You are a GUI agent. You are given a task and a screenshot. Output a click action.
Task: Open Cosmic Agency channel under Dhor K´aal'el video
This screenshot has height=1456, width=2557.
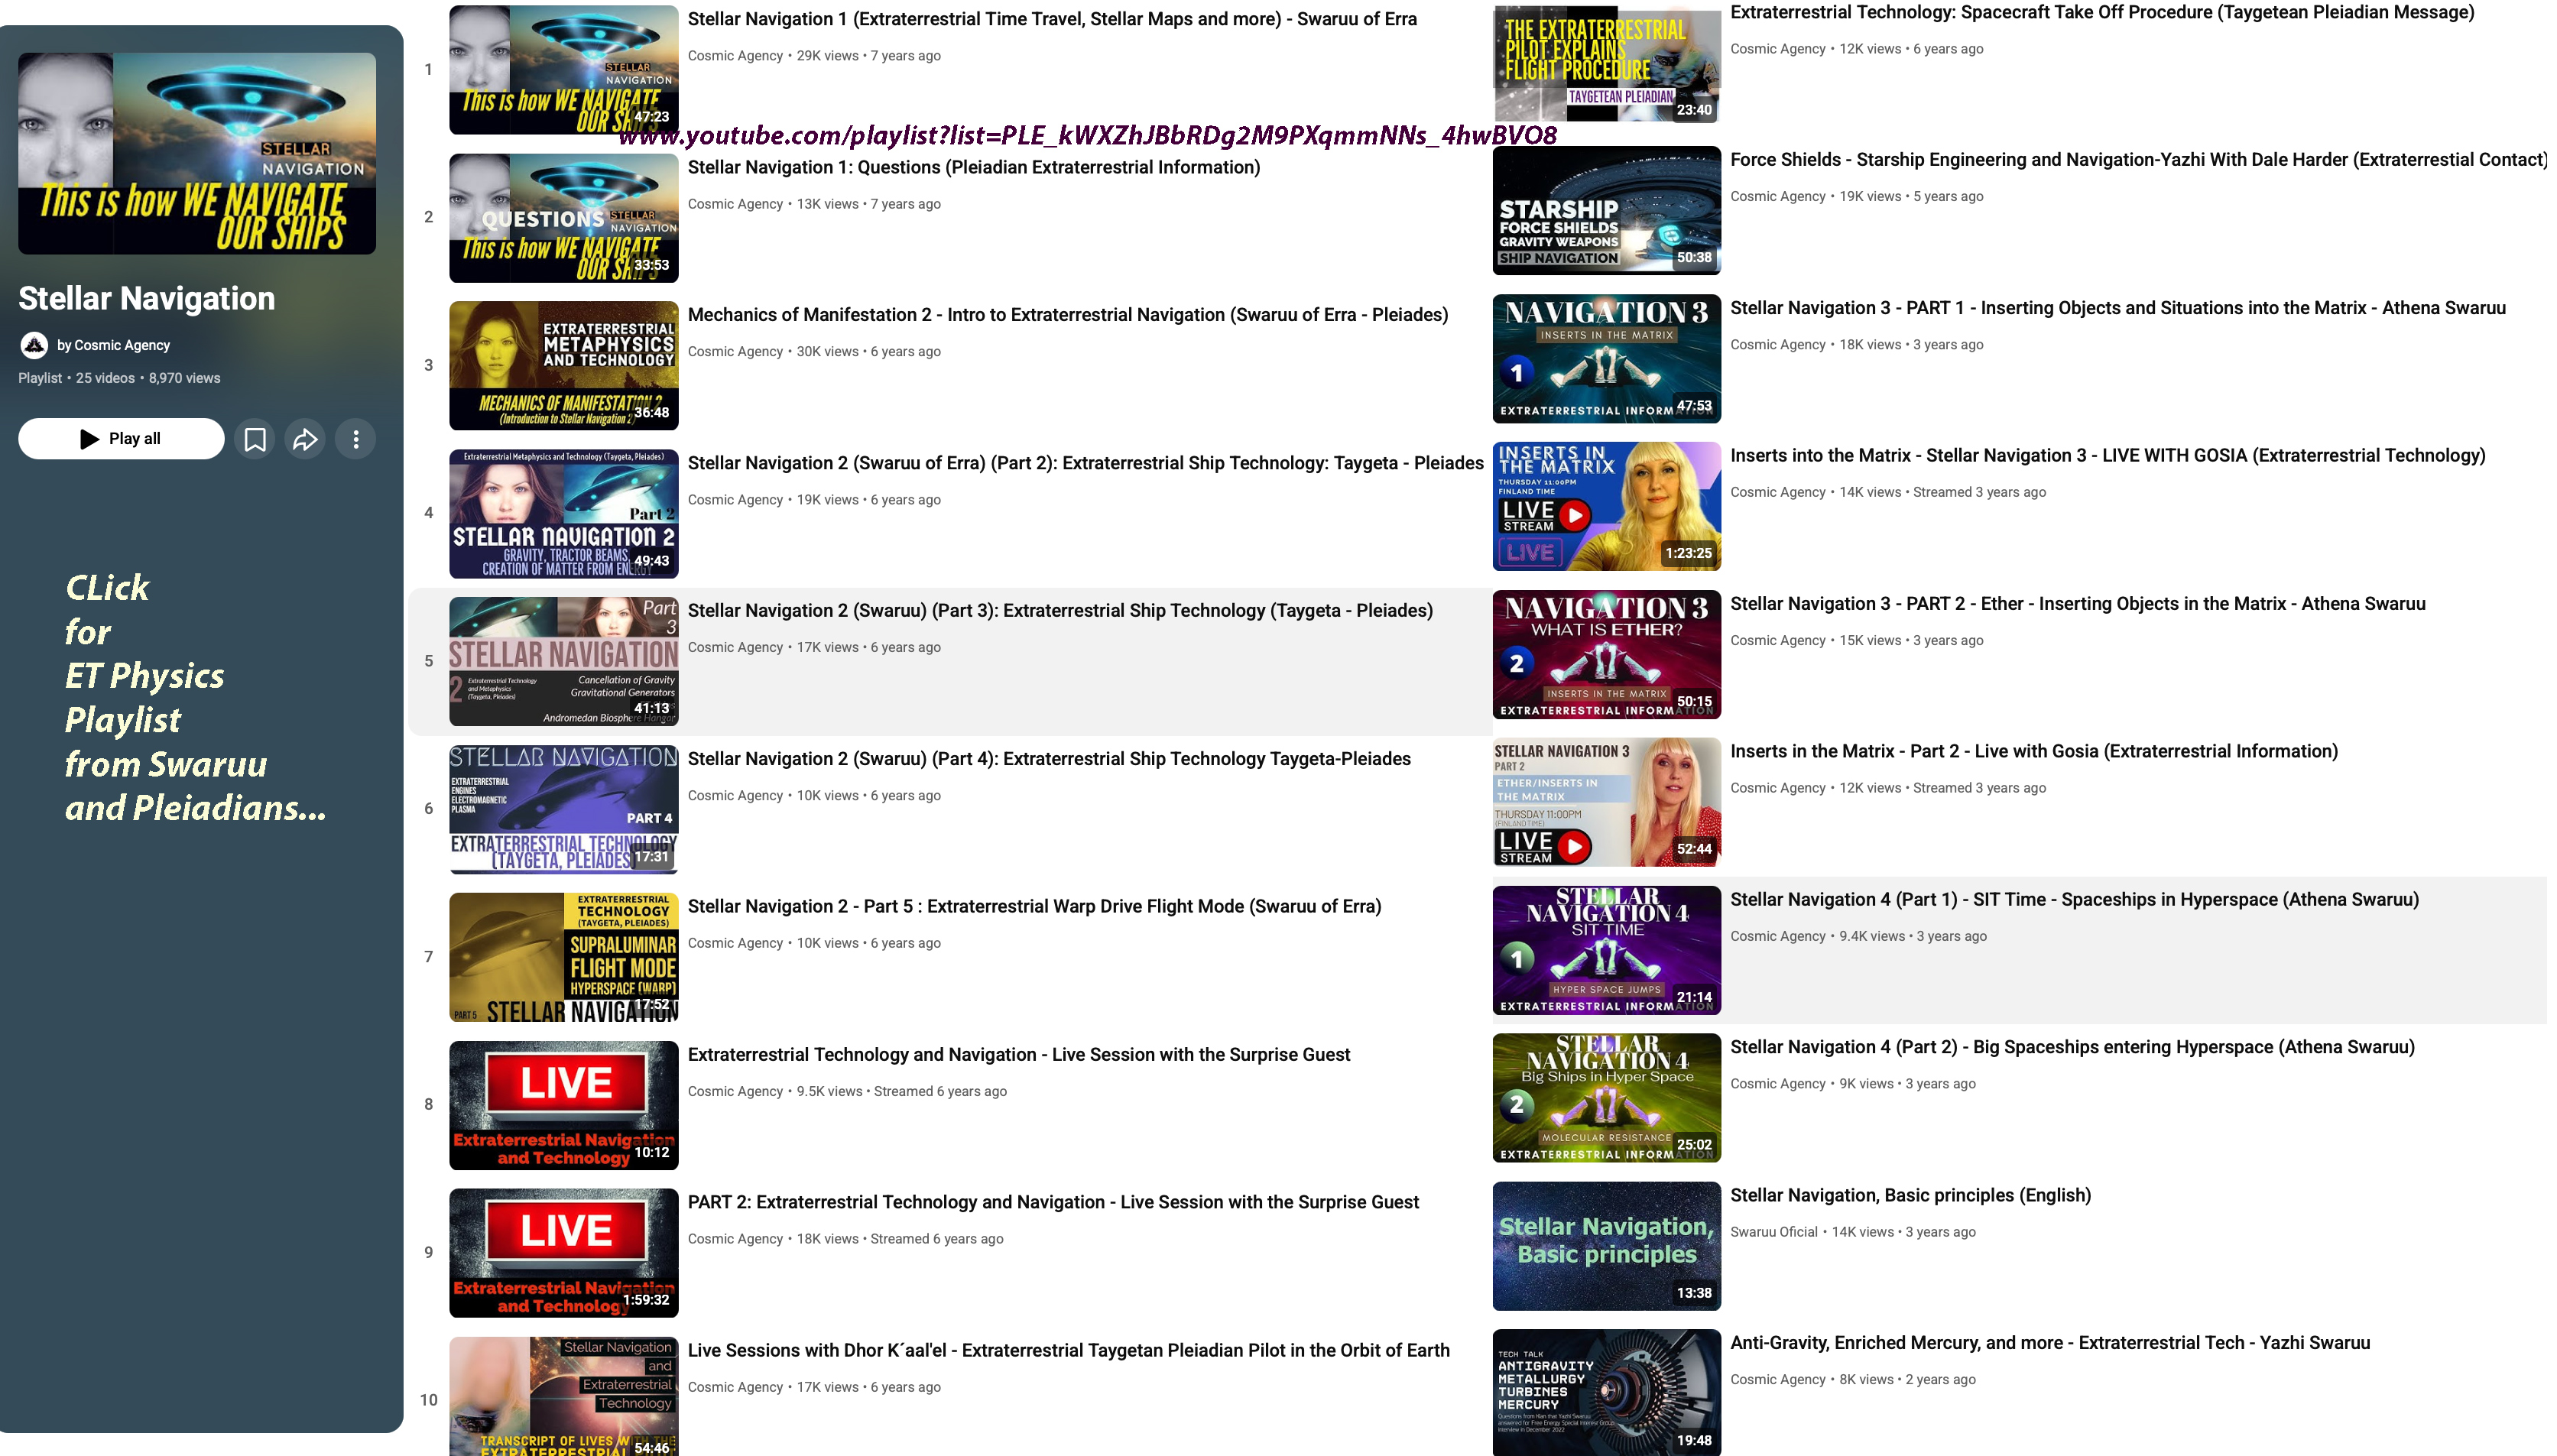click(735, 1387)
